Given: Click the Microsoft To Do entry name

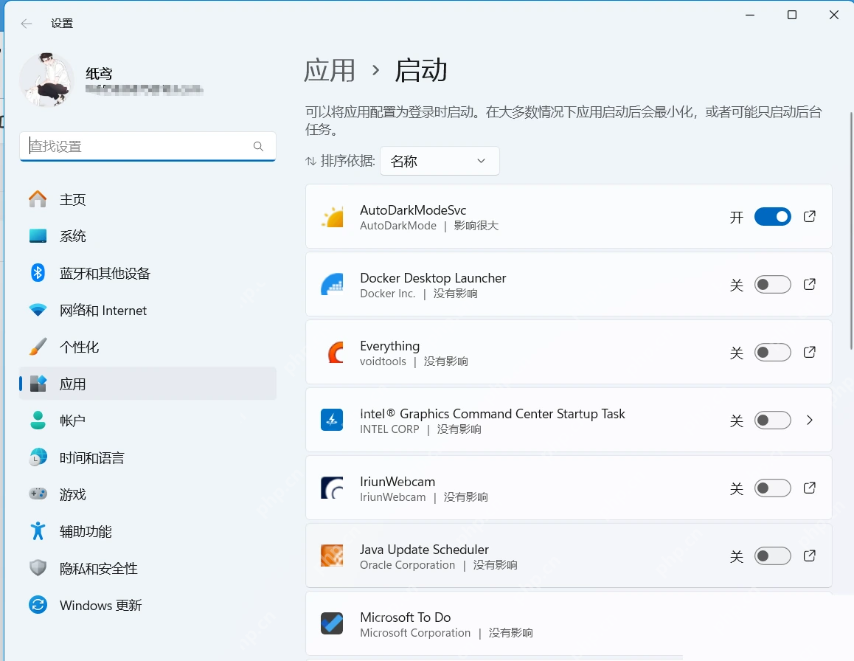Looking at the screenshot, I should (405, 617).
